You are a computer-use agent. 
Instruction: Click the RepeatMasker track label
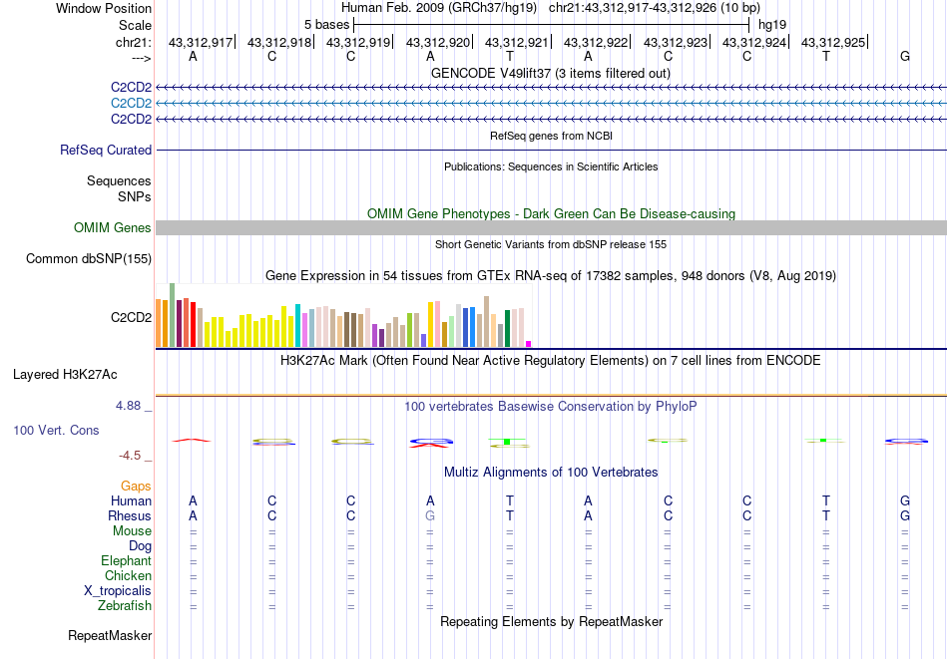[110, 635]
